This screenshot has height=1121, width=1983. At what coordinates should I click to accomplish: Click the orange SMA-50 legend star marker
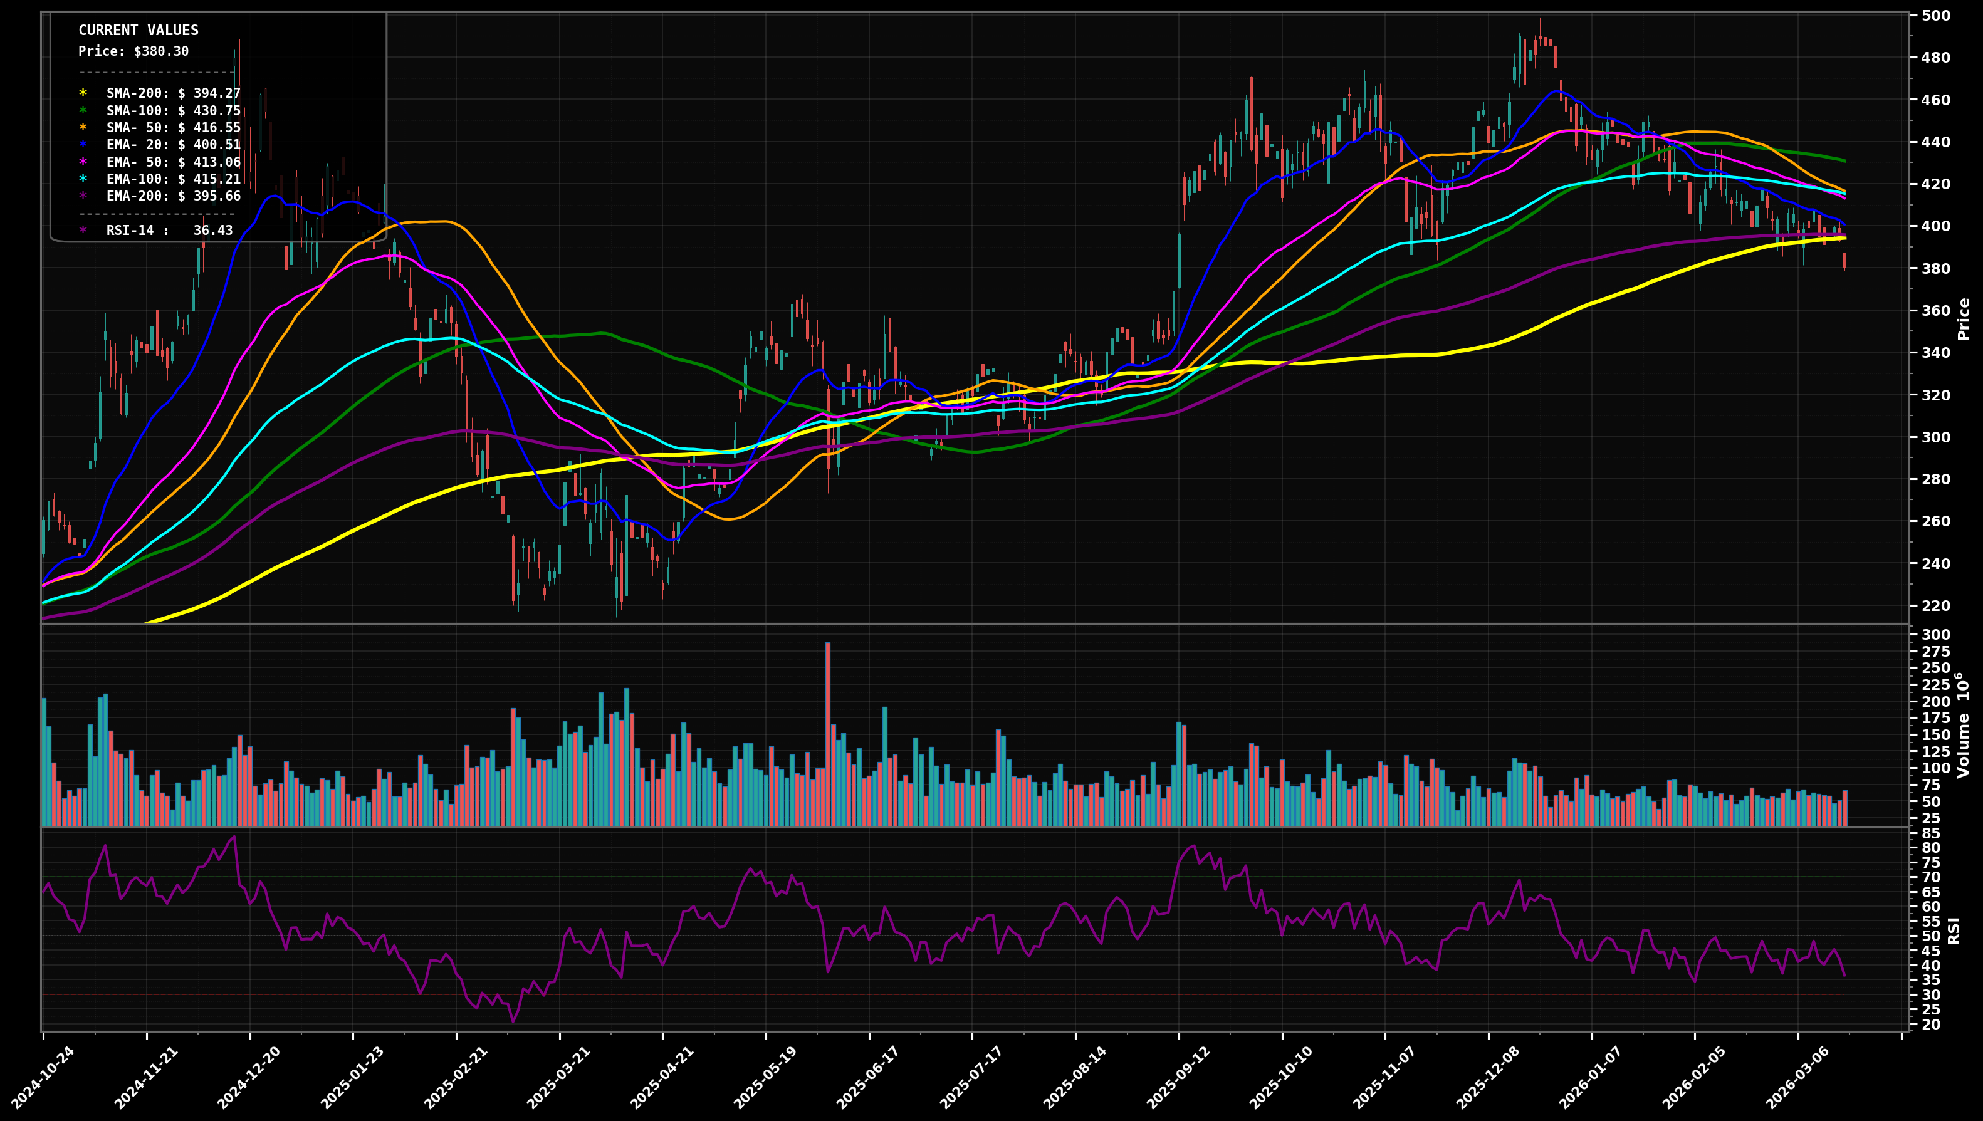pos(84,128)
